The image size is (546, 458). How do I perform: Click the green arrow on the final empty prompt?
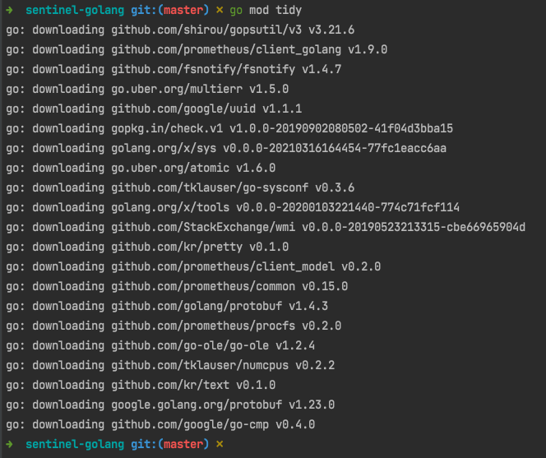point(9,444)
